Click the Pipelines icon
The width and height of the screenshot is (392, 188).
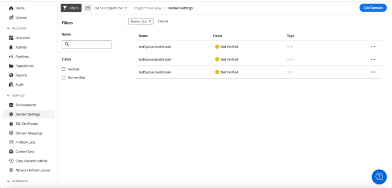tap(11, 57)
